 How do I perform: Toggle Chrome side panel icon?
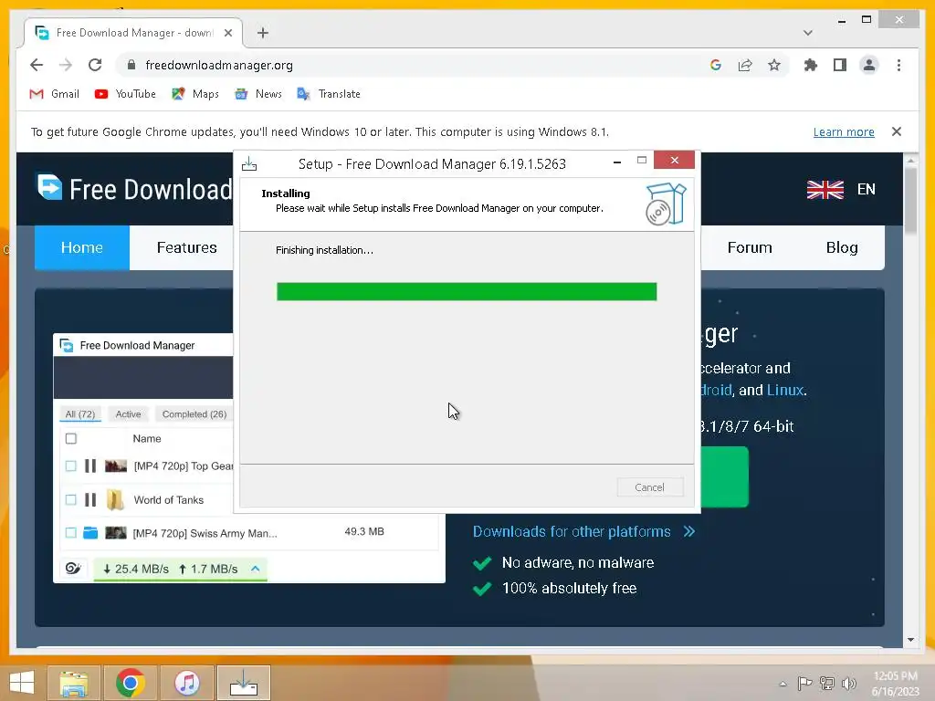(x=840, y=65)
